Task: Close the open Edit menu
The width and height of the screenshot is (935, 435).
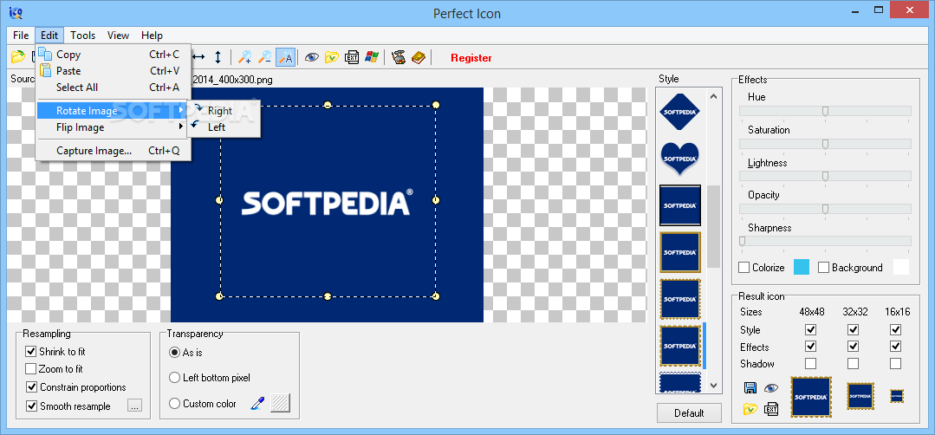Action: pos(49,36)
